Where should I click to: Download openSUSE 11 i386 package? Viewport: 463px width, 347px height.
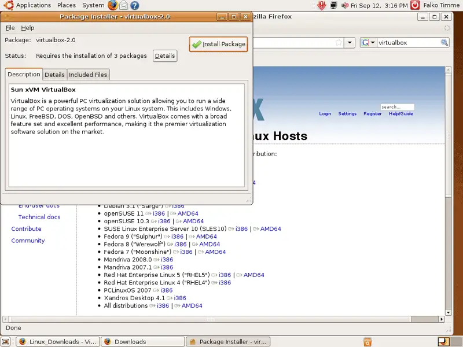[x=159, y=213]
